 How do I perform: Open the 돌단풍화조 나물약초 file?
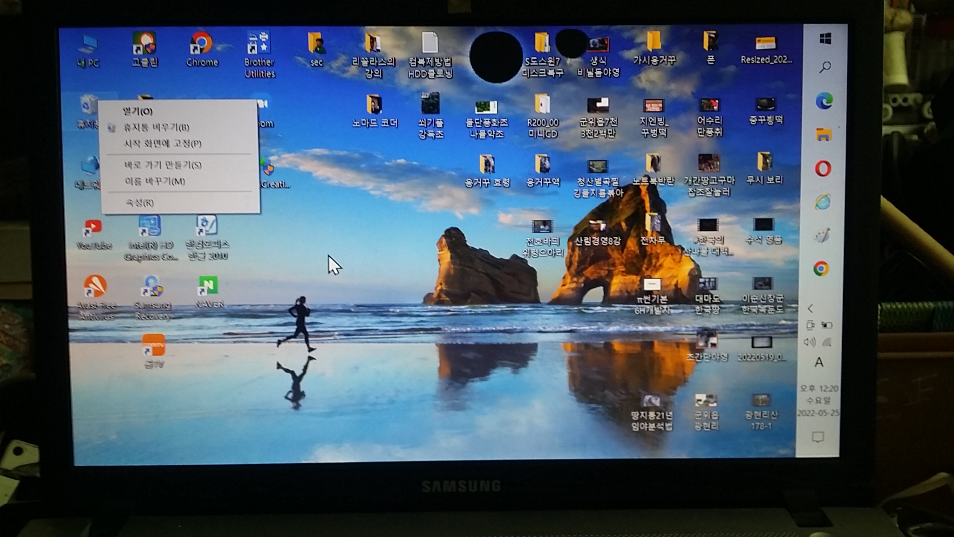(x=486, y=119)
